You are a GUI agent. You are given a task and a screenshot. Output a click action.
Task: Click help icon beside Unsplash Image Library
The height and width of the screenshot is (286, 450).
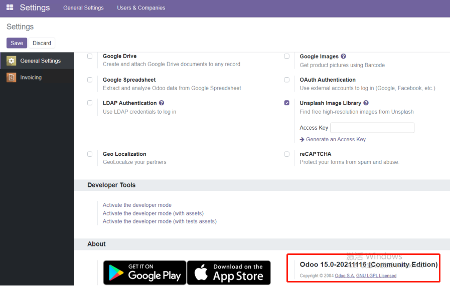pyautogui.click(x=366, y=103)
